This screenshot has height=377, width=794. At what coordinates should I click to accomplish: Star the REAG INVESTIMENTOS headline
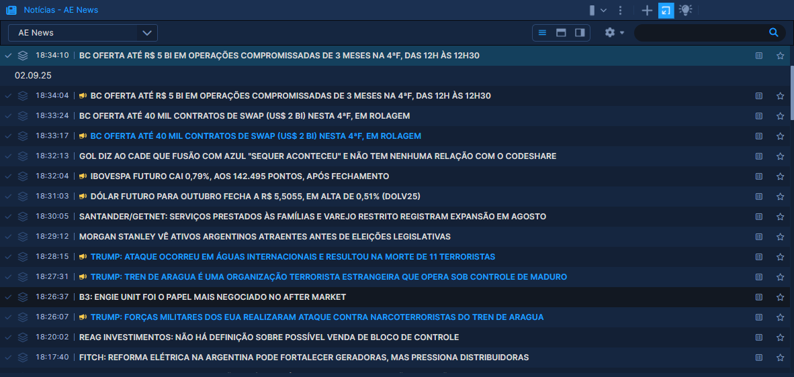tap(781, 337)
